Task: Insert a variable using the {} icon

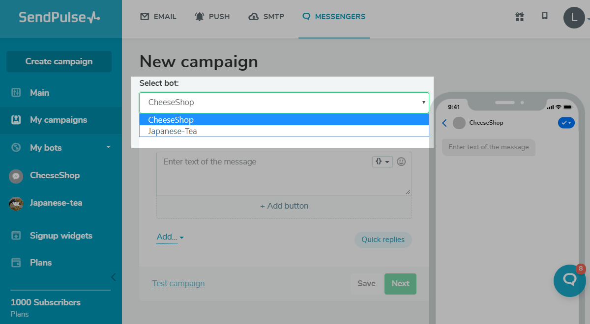Action: coord(383,162)
